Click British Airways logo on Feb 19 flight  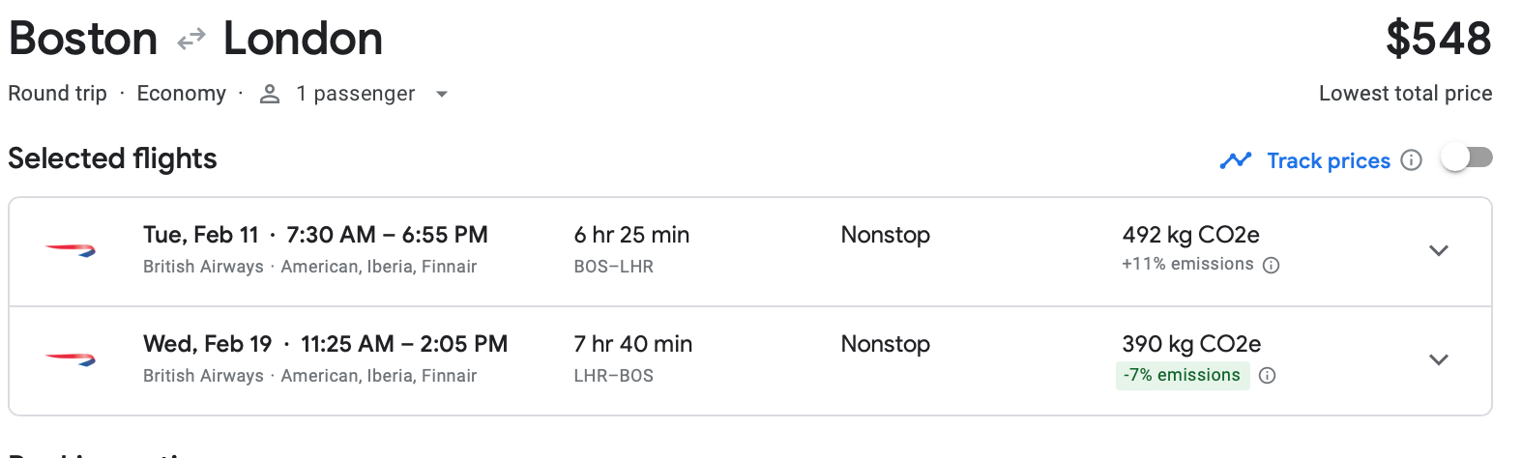(71, 359)
